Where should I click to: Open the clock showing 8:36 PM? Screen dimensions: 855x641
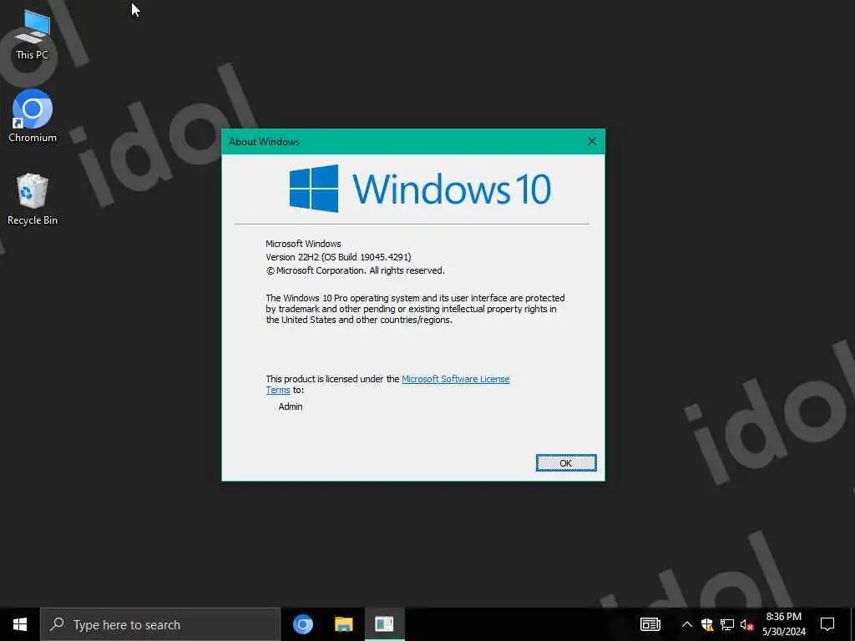point(783,624)
